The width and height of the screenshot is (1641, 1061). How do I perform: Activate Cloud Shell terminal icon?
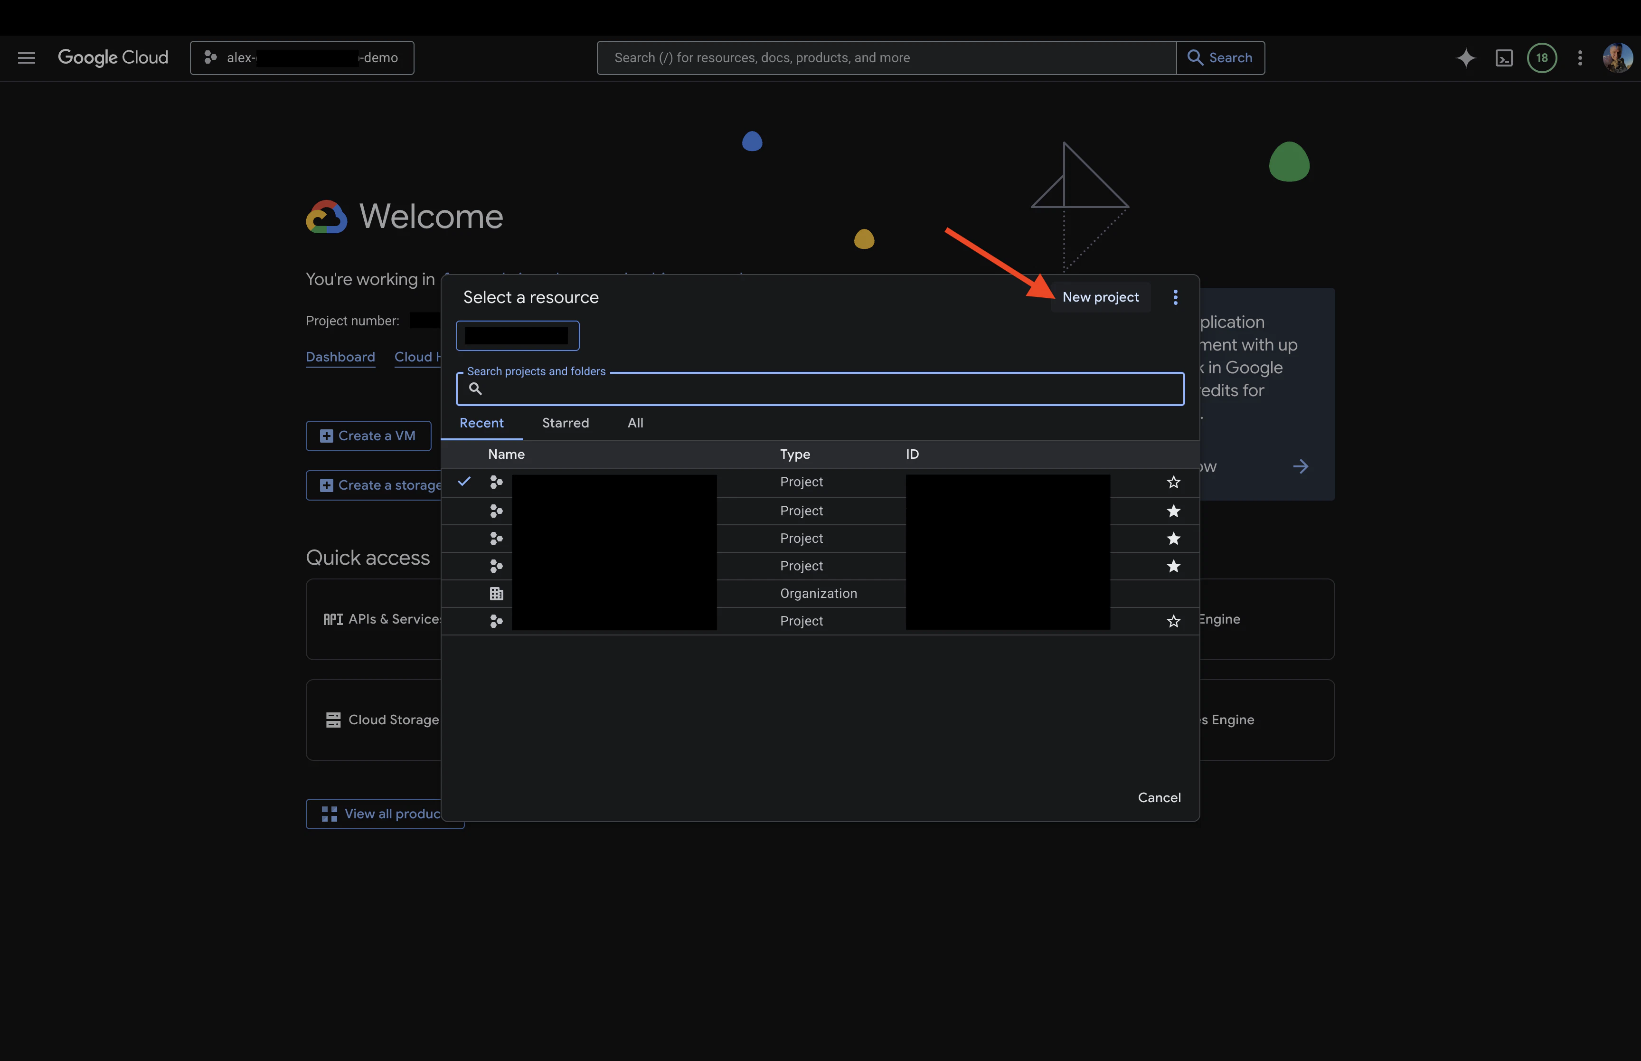[1504, 58]
